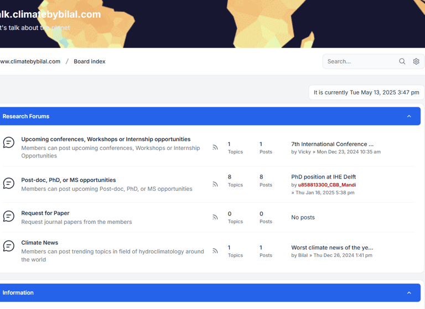Click the Climate News forum bubble icon
The height and width of the screenshot is (309, 425).
pos(9,246)
